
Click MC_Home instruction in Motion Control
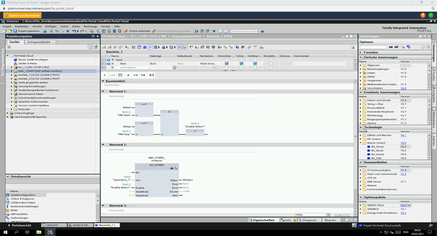(x=377, y=154)
